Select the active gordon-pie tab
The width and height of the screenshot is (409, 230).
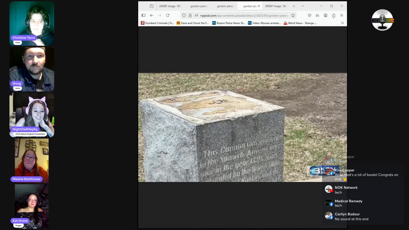[250, 6]
